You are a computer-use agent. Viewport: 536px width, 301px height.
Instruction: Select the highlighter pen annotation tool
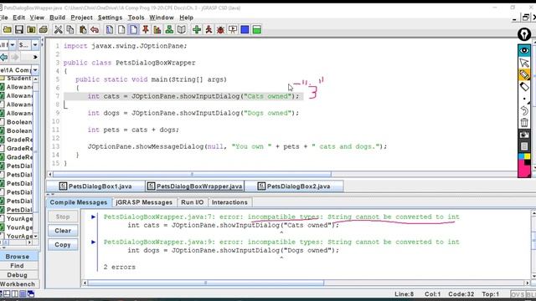[x=524, y=74]
